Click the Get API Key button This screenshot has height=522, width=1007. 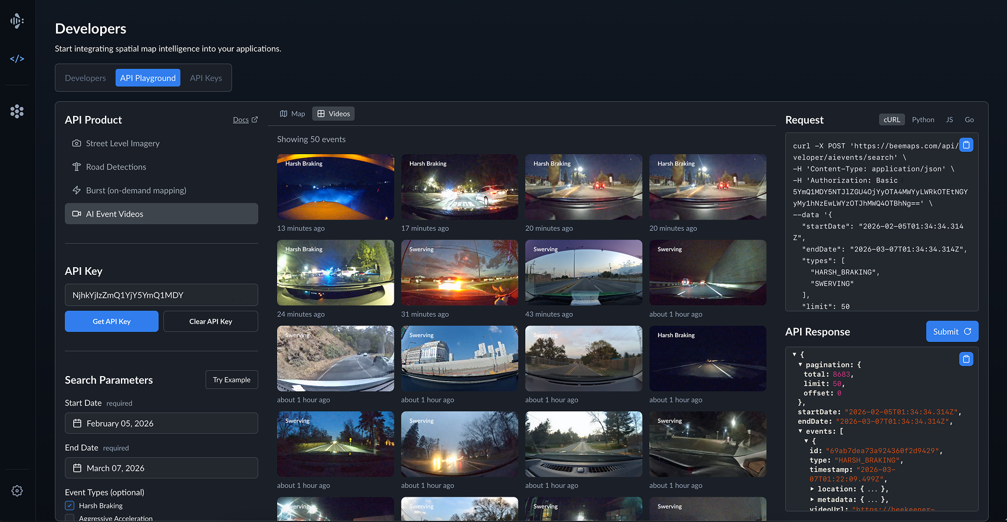tap(111, 321)
